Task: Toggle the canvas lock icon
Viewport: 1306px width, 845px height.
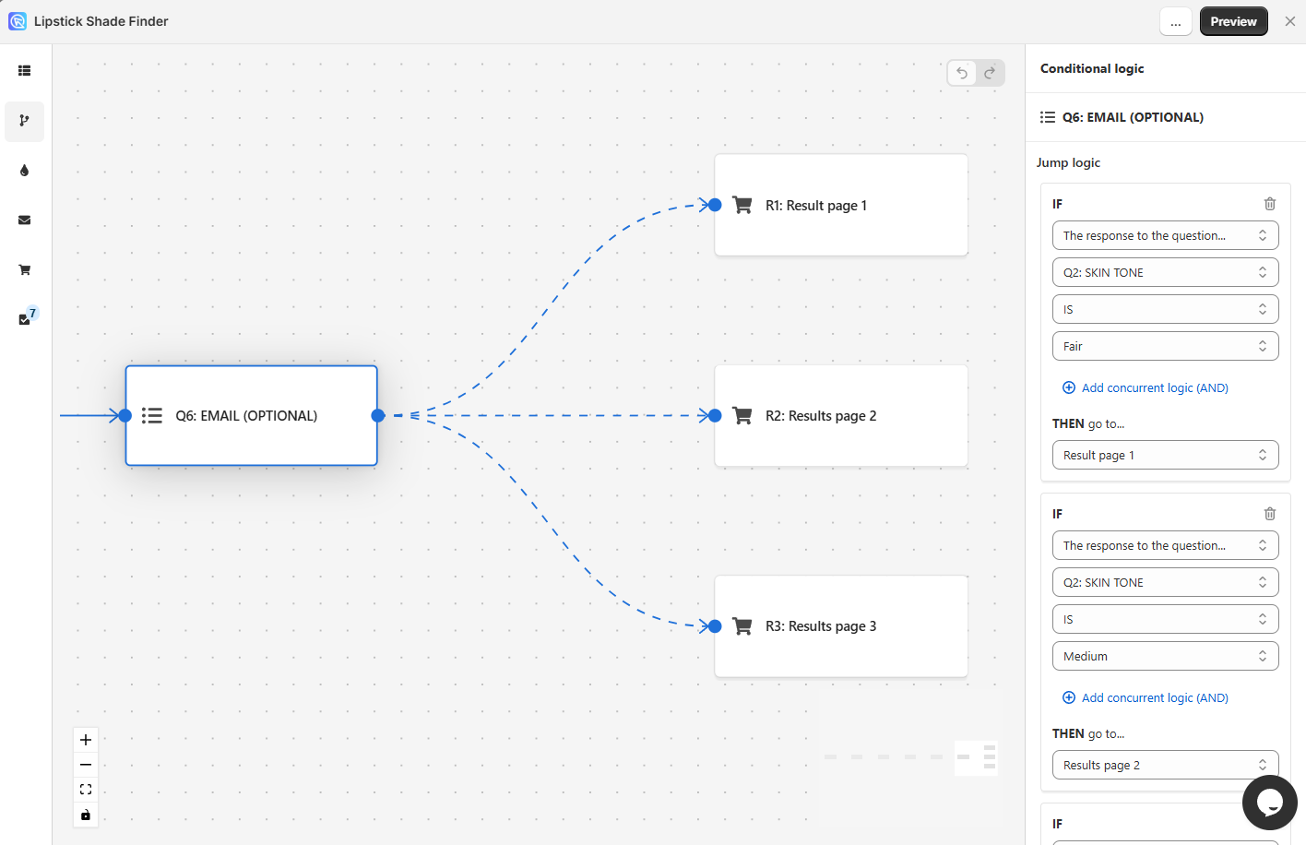Action: 86,815
